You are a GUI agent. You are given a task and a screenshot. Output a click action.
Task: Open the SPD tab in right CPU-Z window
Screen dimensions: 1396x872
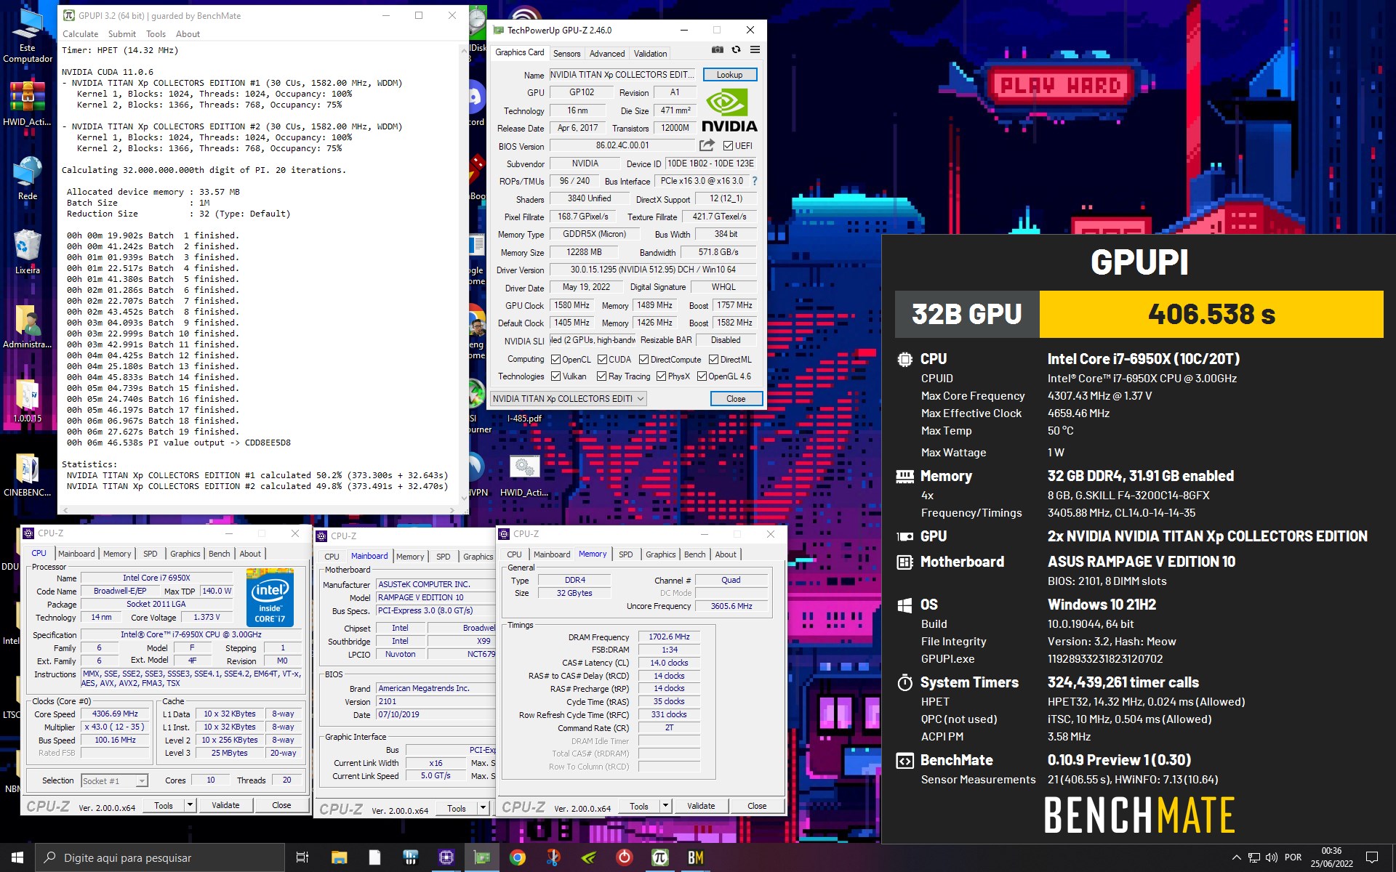tap(625, 554)
